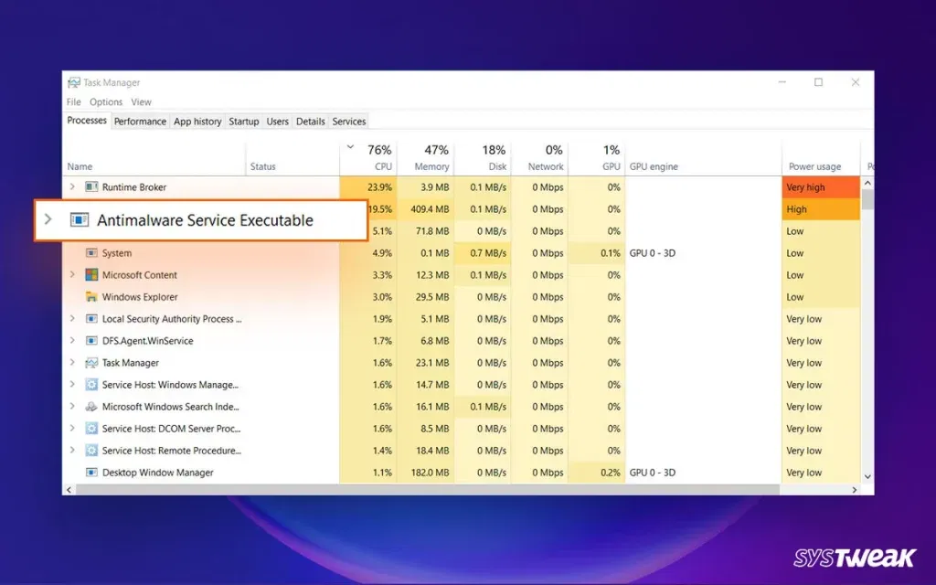Viewport: 936px width, 585px height.
Task: Click the Windows Explorer folder icon
Action: (x=91, y=297)
